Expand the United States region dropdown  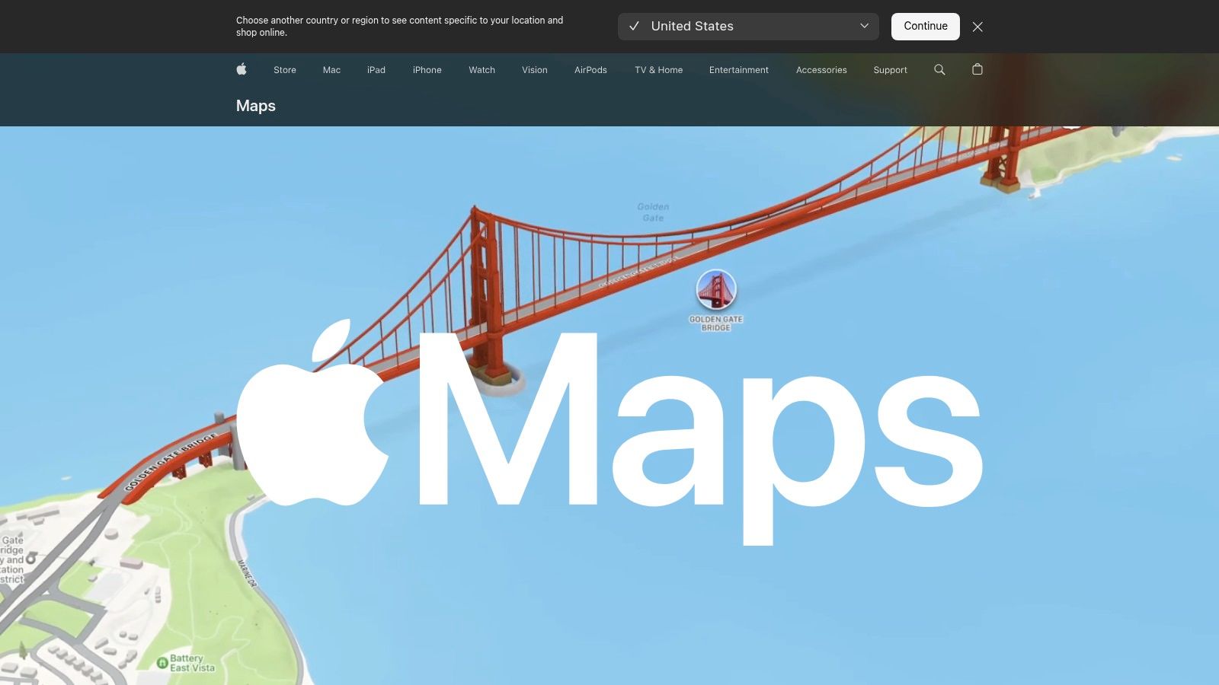748,26
